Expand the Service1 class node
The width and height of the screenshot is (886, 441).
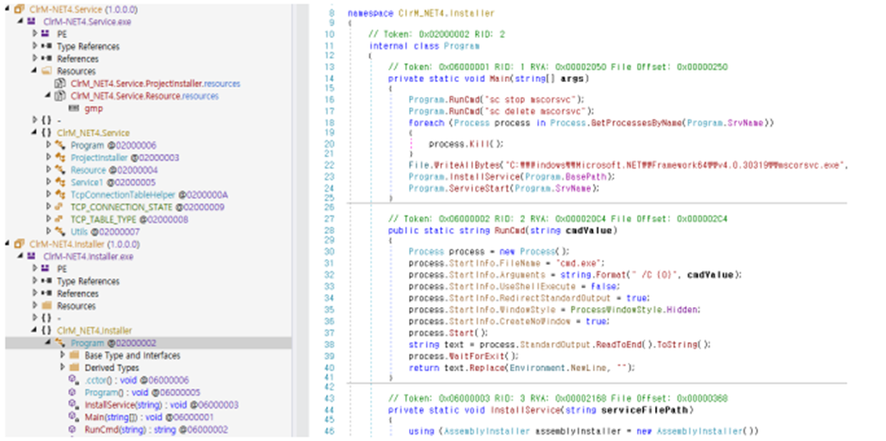tap(48, 182)
